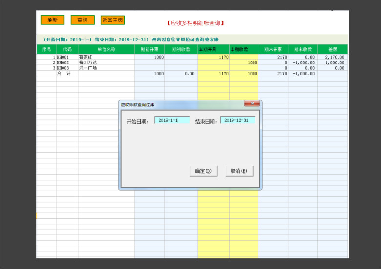Close the 应收账款查询过滤 dialog

252,103
